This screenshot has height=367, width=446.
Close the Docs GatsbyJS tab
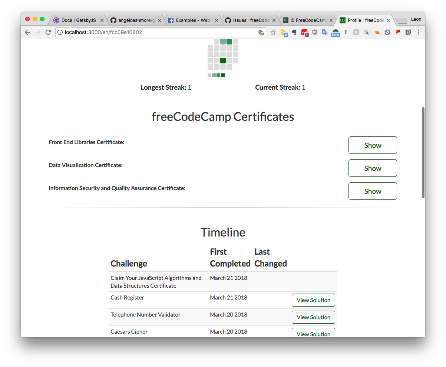point(102,20)
